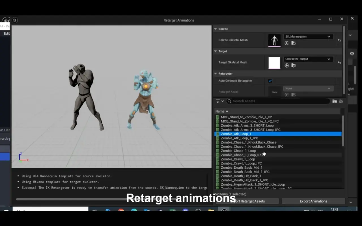This screenshot has width=362, height=226.
Task: Reset Source Skeletal Mesh with the revert arrow
Action: [x=339, y=40]
